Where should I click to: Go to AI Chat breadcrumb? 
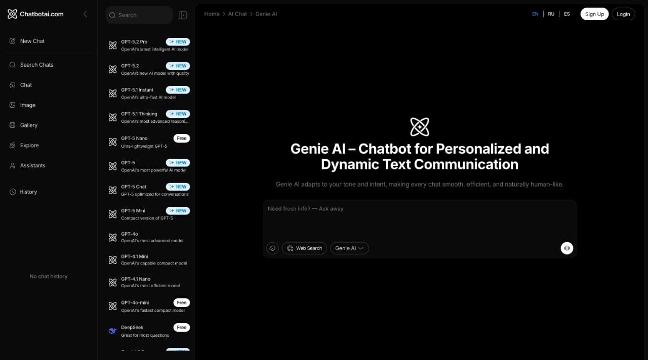pos(237,14)
